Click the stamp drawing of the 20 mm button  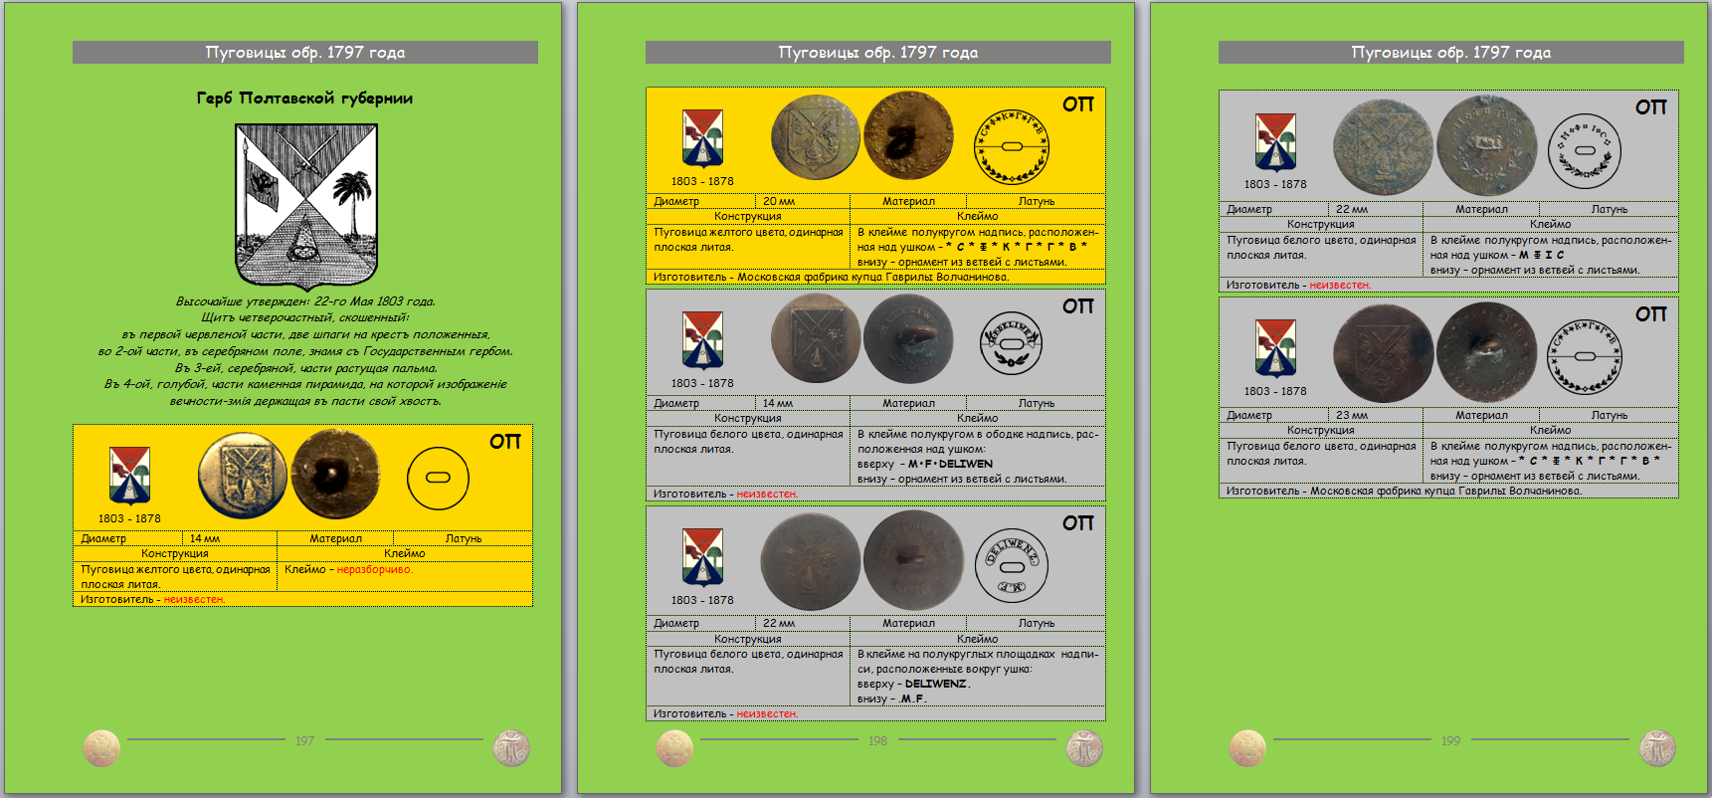coord(1011,147)
